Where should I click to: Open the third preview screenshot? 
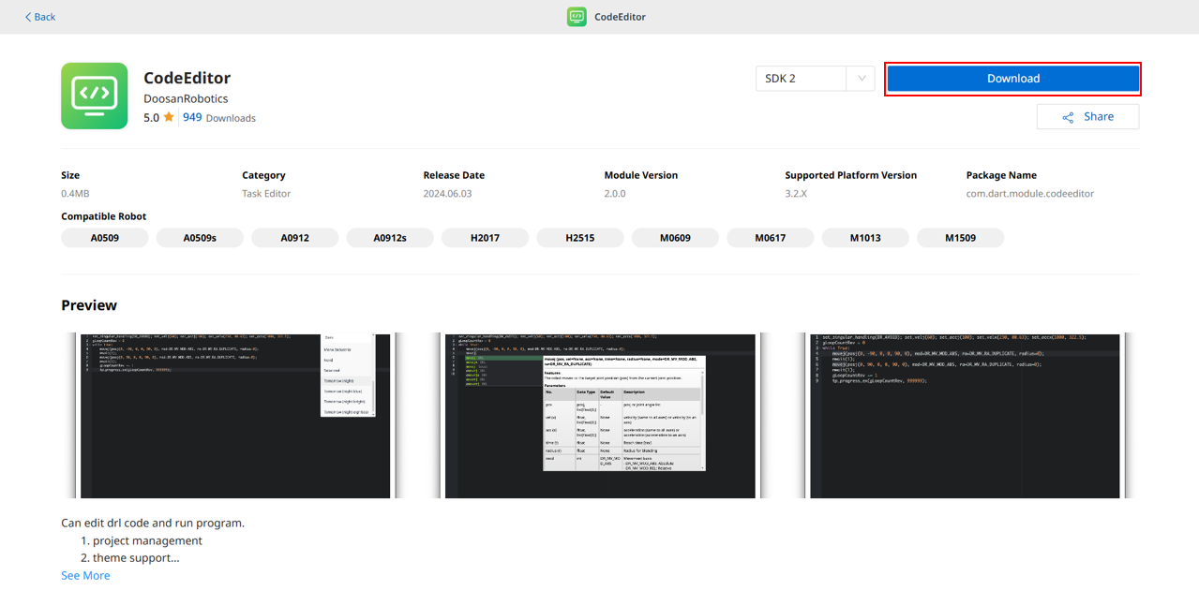point(964,415)
